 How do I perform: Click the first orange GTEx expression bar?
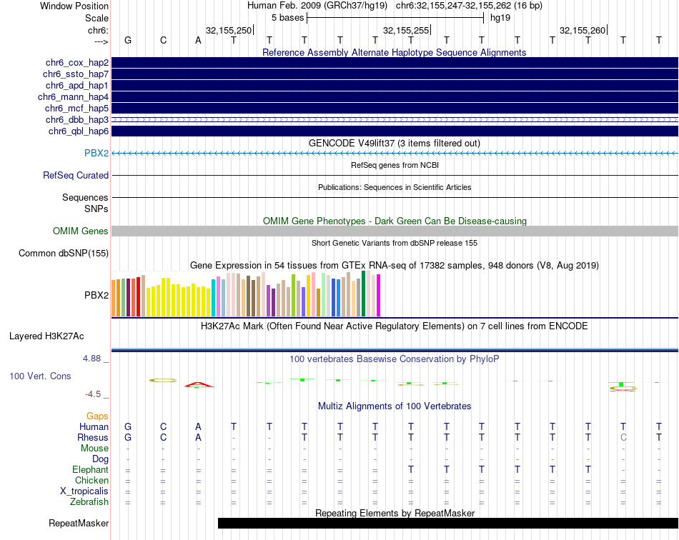click(x=114, y=299)
